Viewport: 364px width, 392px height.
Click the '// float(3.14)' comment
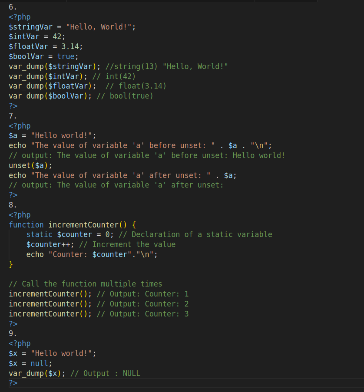pos(136,86)
